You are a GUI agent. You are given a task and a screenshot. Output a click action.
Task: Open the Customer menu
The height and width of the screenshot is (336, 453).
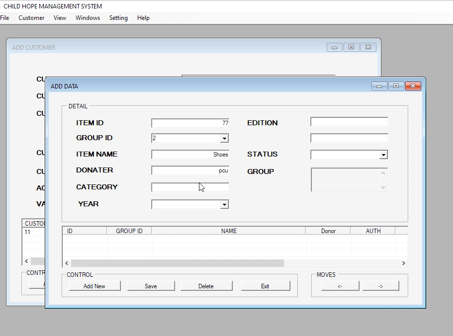pyautogui.click(x=31, y=18)
